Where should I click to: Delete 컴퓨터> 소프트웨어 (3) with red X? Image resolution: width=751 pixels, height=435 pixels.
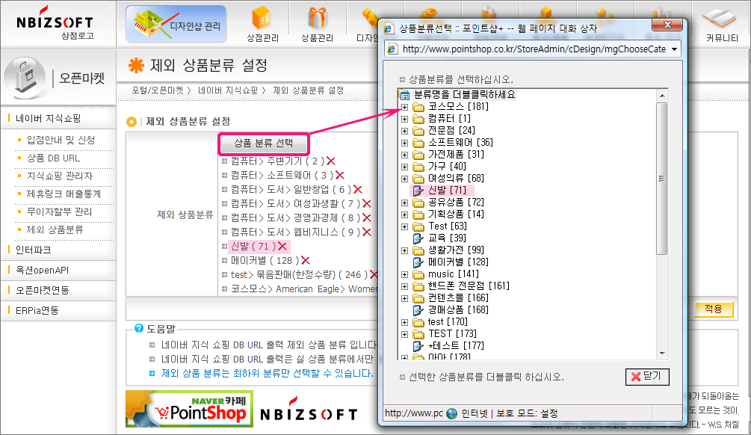point(339,176)
